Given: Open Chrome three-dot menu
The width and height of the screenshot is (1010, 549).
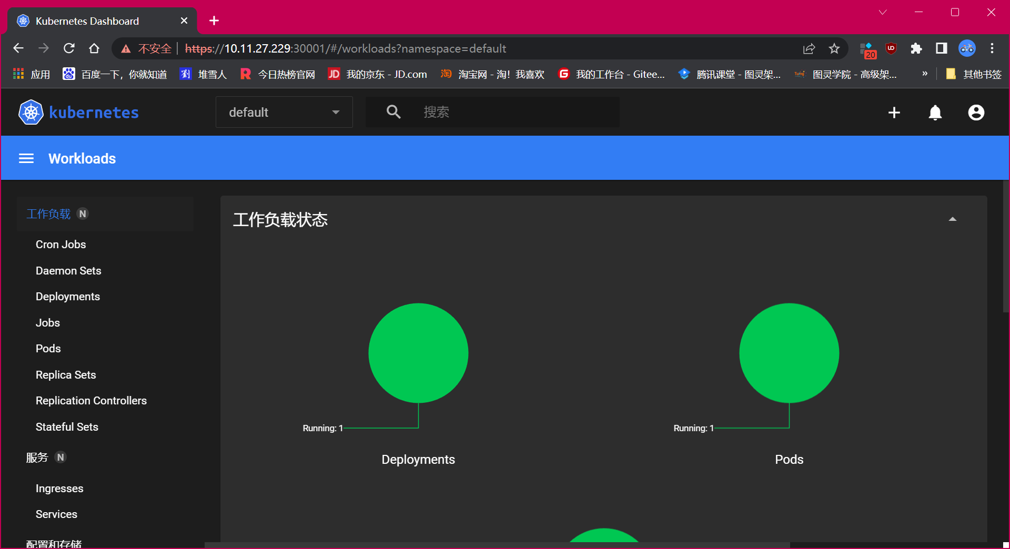Looking at the screenshot, I should (992, 48).
